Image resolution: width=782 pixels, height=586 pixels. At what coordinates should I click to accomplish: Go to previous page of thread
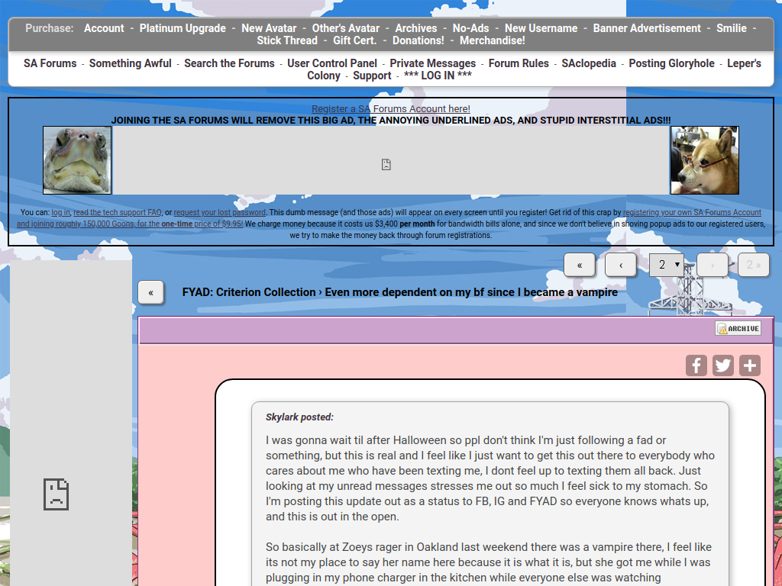[620, 265]
